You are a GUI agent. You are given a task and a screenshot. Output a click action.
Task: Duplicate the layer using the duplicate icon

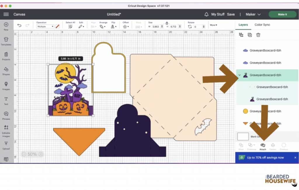point(250,35)
